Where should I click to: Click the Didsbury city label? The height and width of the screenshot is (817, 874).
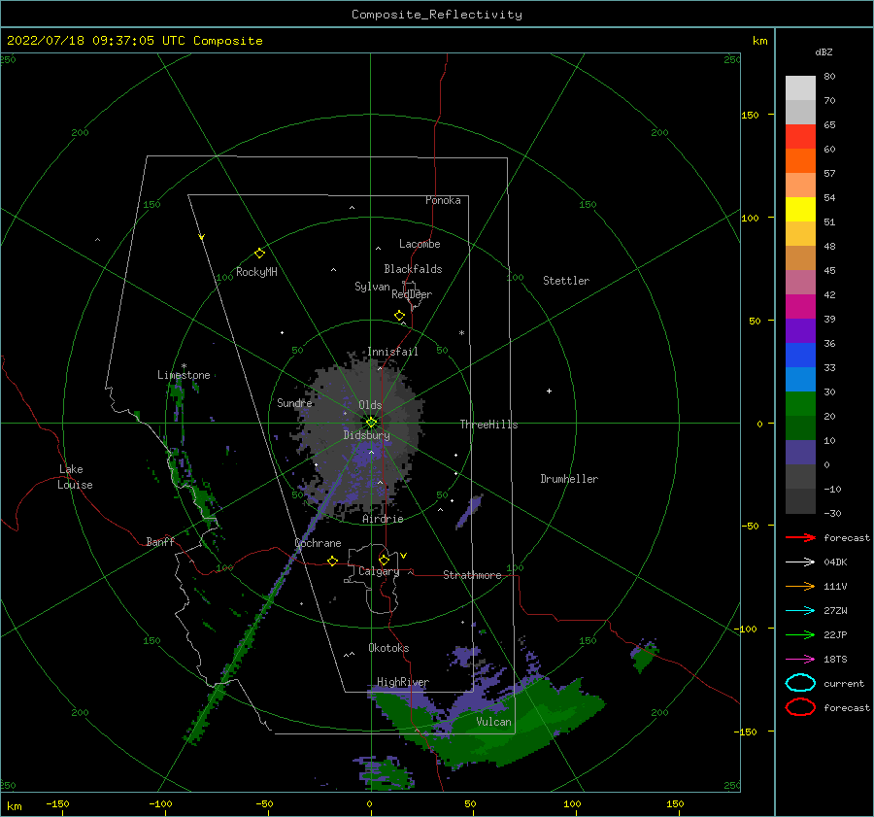(x=366, y=435)
